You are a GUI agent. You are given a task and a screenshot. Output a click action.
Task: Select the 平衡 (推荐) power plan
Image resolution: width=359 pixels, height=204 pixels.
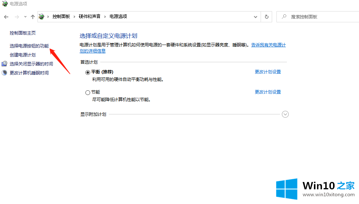[x=88, y=72]
